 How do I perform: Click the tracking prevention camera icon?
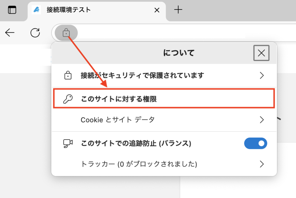(68, 143)
